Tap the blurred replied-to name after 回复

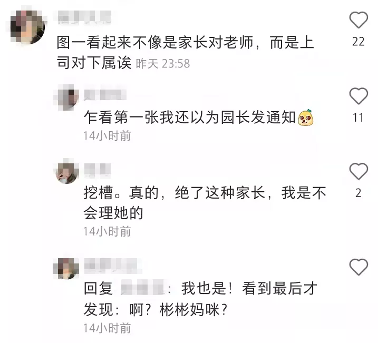(142, 287)
